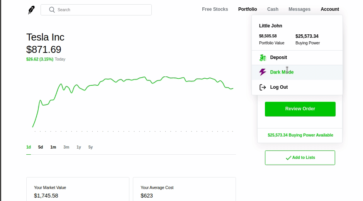
Task: Click the Little John account name
Action: [x=270, y=26]
